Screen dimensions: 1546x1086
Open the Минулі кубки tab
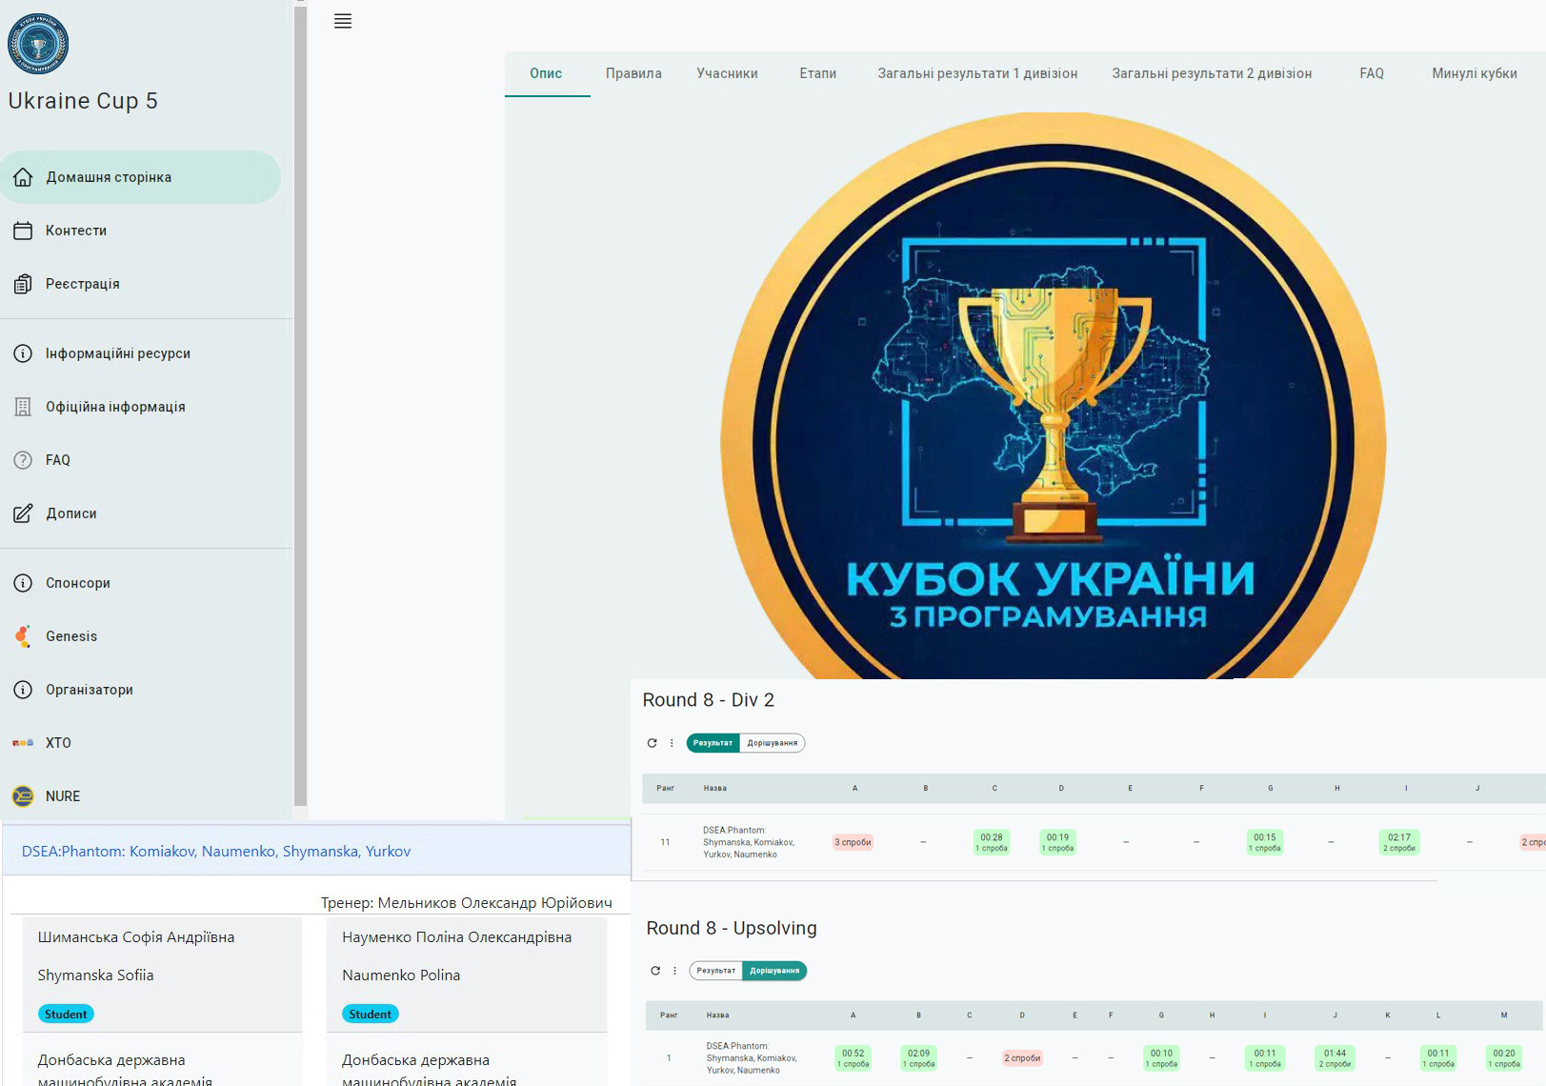coord(1475,73)
